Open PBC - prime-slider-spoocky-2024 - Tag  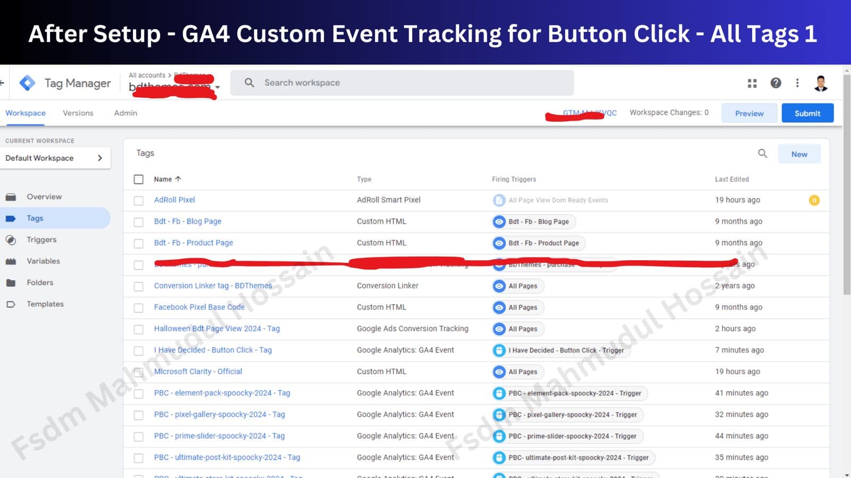pos(219,436)
